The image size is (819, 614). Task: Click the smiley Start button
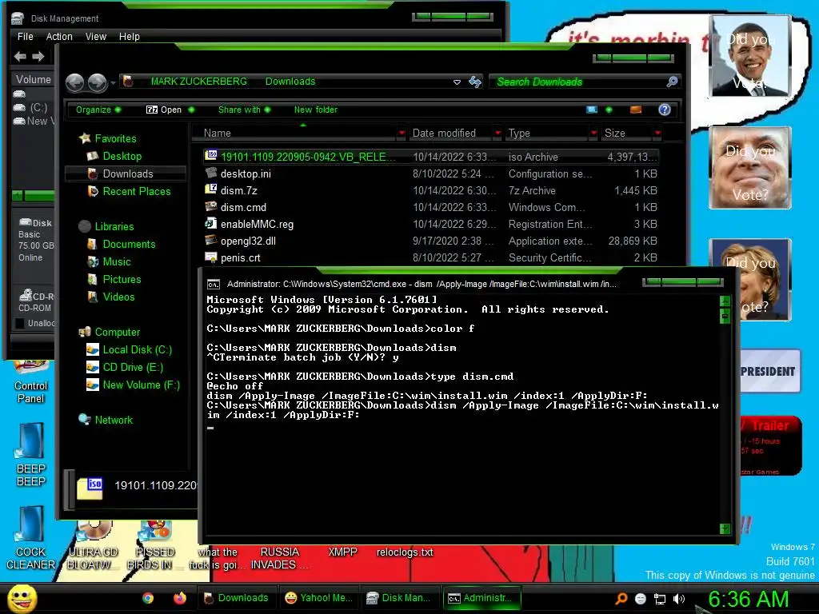(22, 598)
